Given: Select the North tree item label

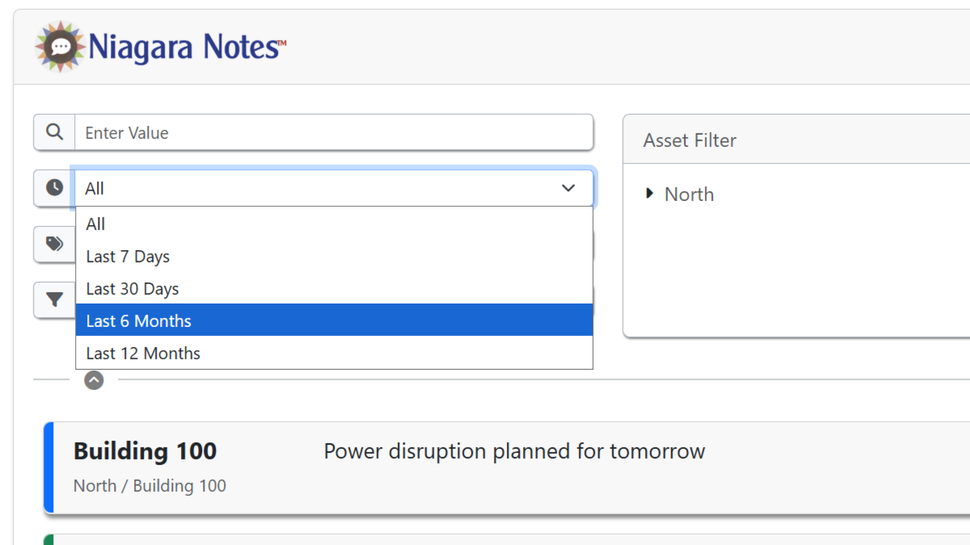Looking at the screenshot, I should (x=689, y=195).
